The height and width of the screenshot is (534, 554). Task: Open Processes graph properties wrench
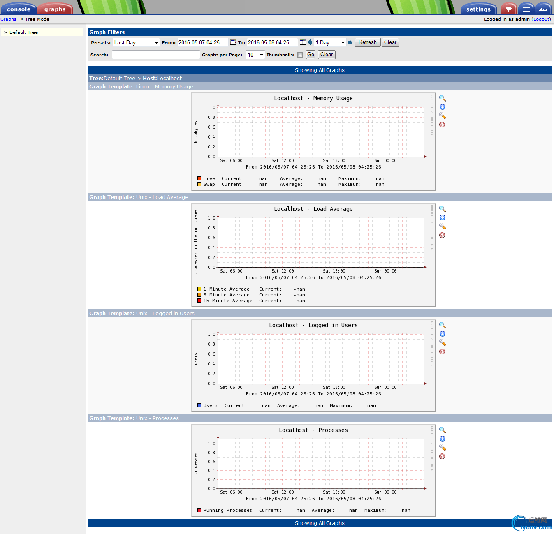tap(443, 447)
